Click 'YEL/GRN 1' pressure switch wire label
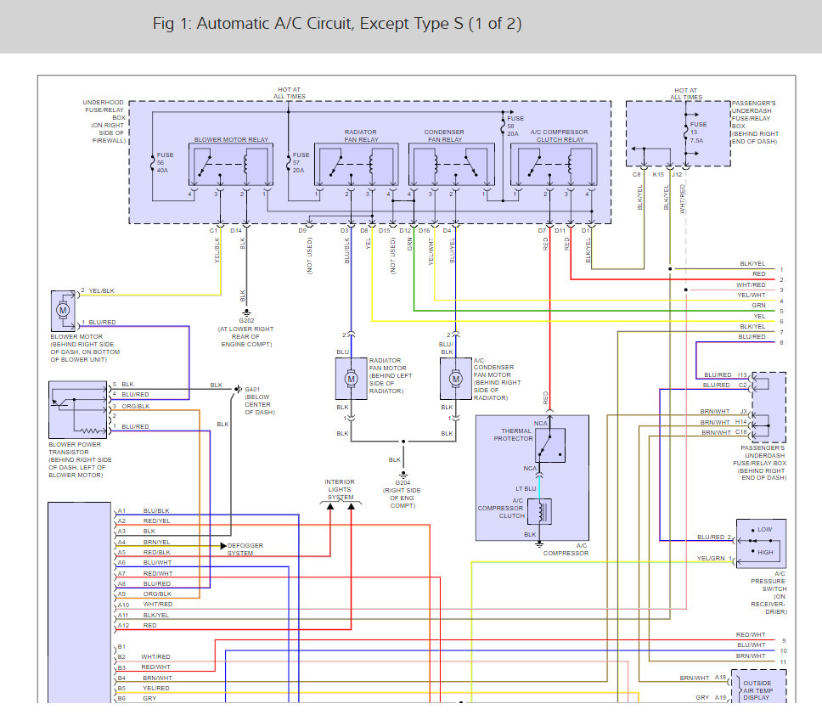822x726 pixels. pyautogui.click(x=714, y=558)
